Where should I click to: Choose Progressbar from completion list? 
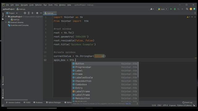105,67
